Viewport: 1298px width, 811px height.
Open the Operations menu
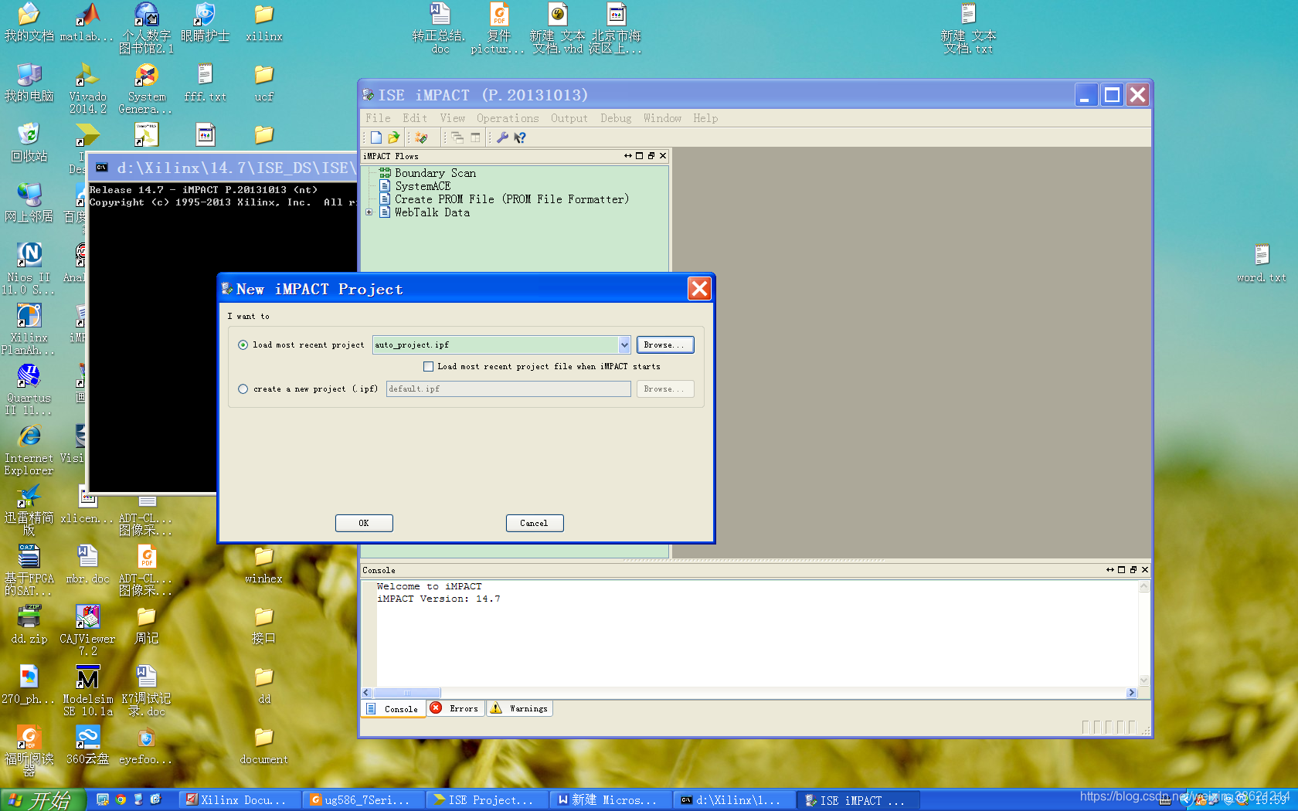508,118
